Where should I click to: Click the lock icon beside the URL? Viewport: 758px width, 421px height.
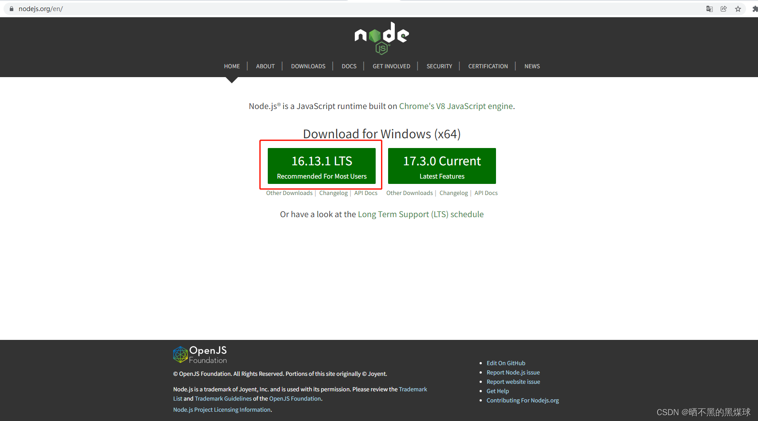tap(12, 9)
